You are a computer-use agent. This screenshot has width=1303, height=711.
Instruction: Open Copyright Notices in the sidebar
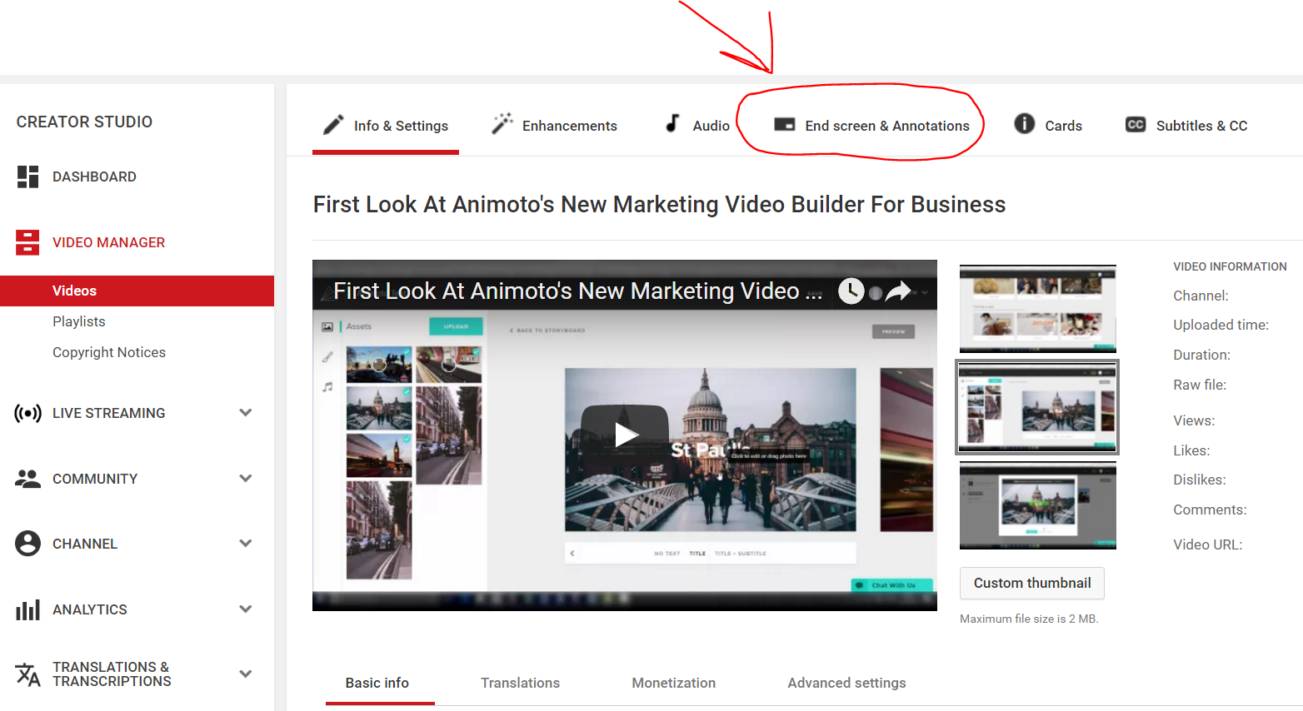pyautogui.click(x=109, y=352)
